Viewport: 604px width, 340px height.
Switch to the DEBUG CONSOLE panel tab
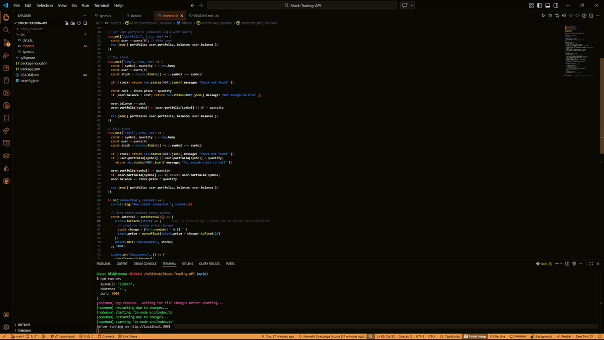tap(145, 263)
